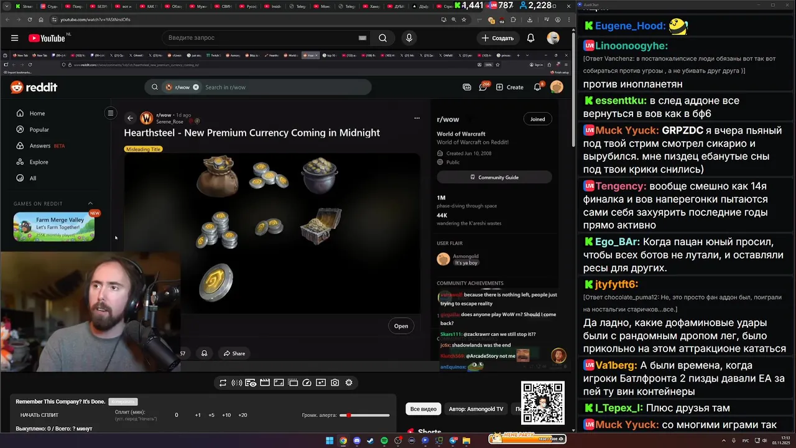Click the YouTube search magnifier button

tap(382, 38)
